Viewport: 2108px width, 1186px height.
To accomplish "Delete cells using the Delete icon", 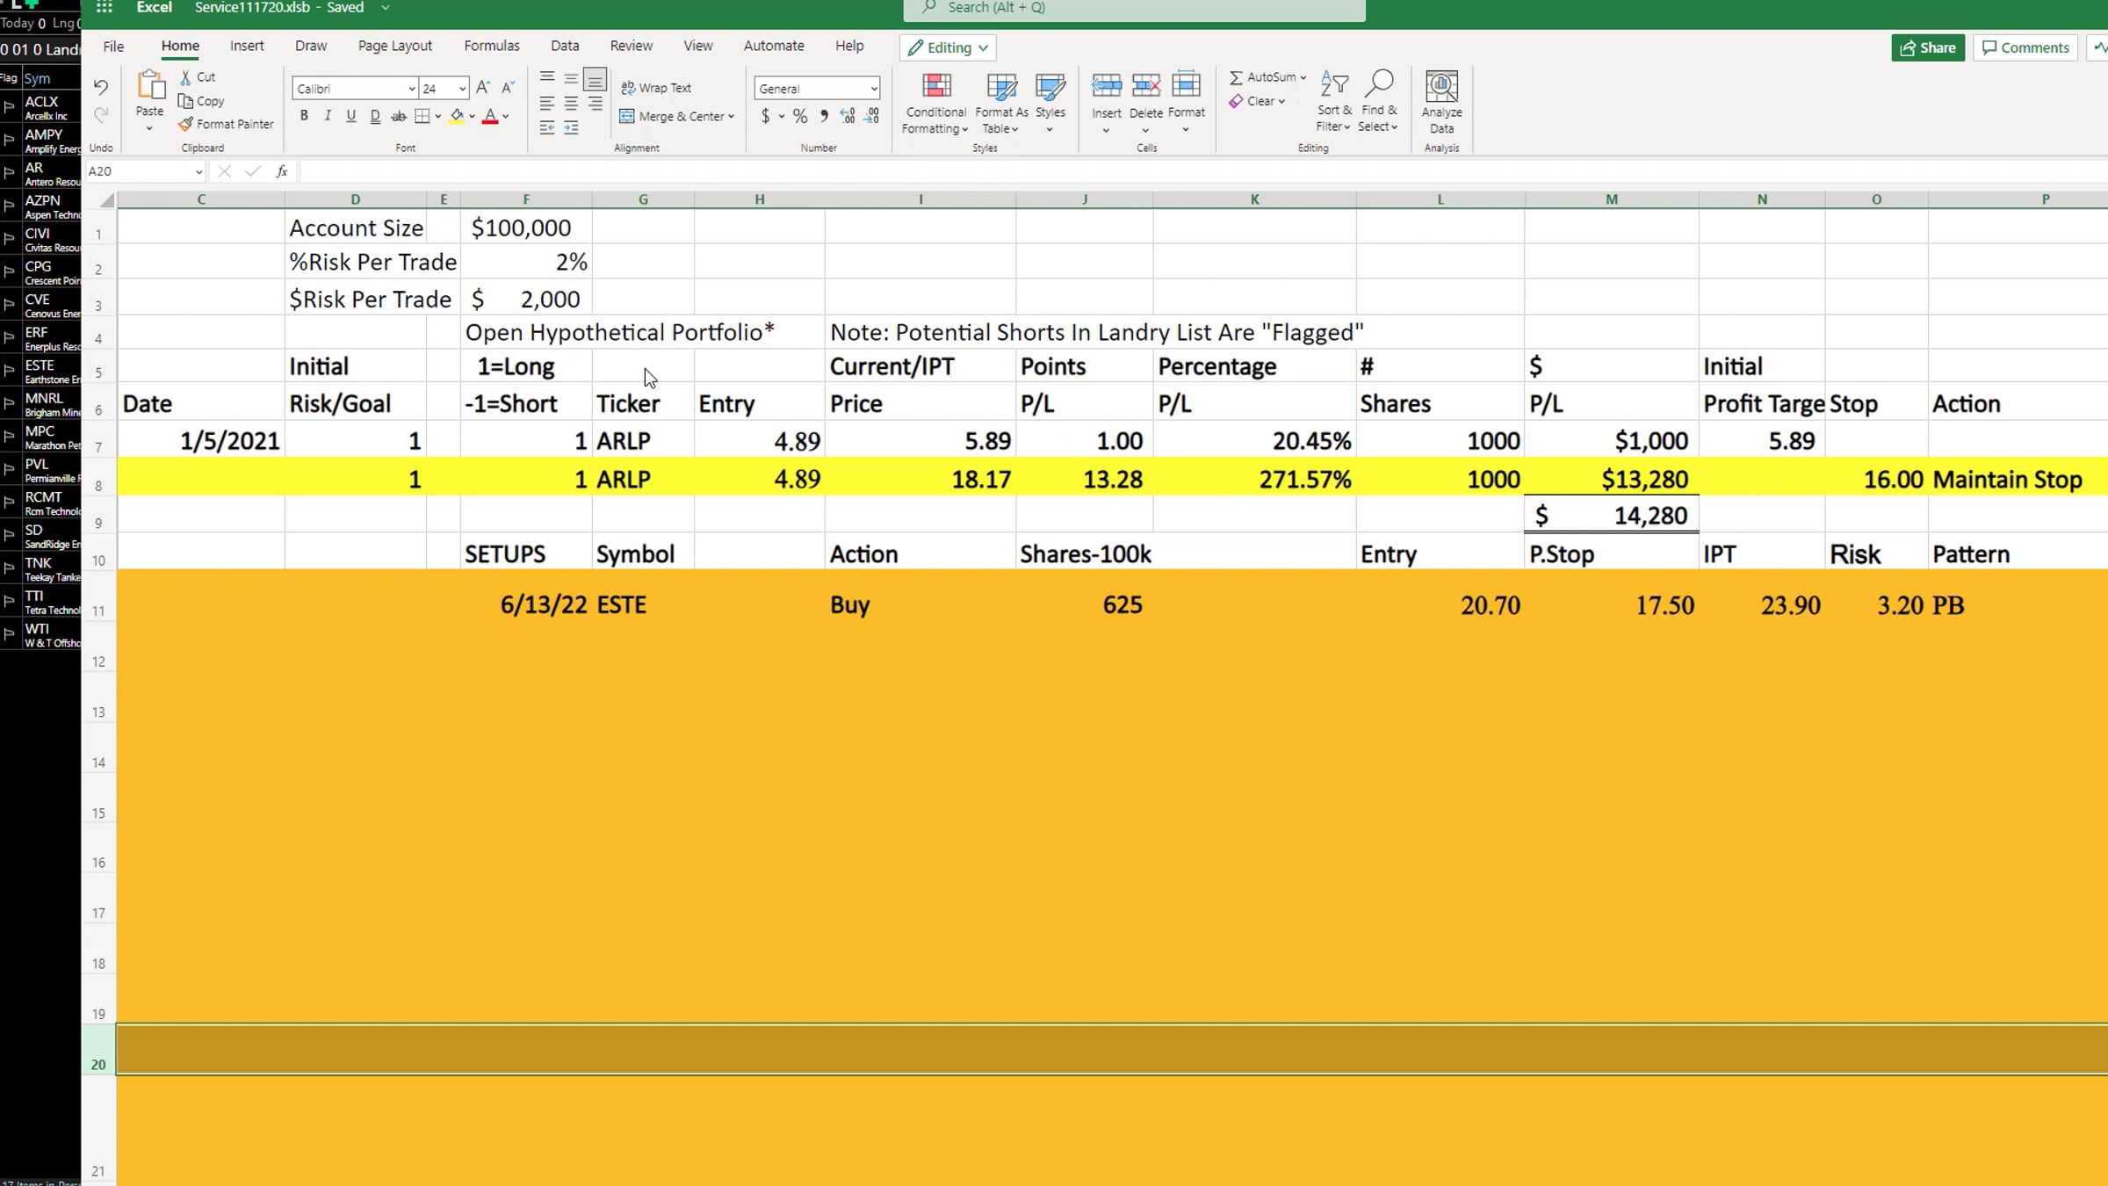I will pyautogui.click(x=1146, y=86).
